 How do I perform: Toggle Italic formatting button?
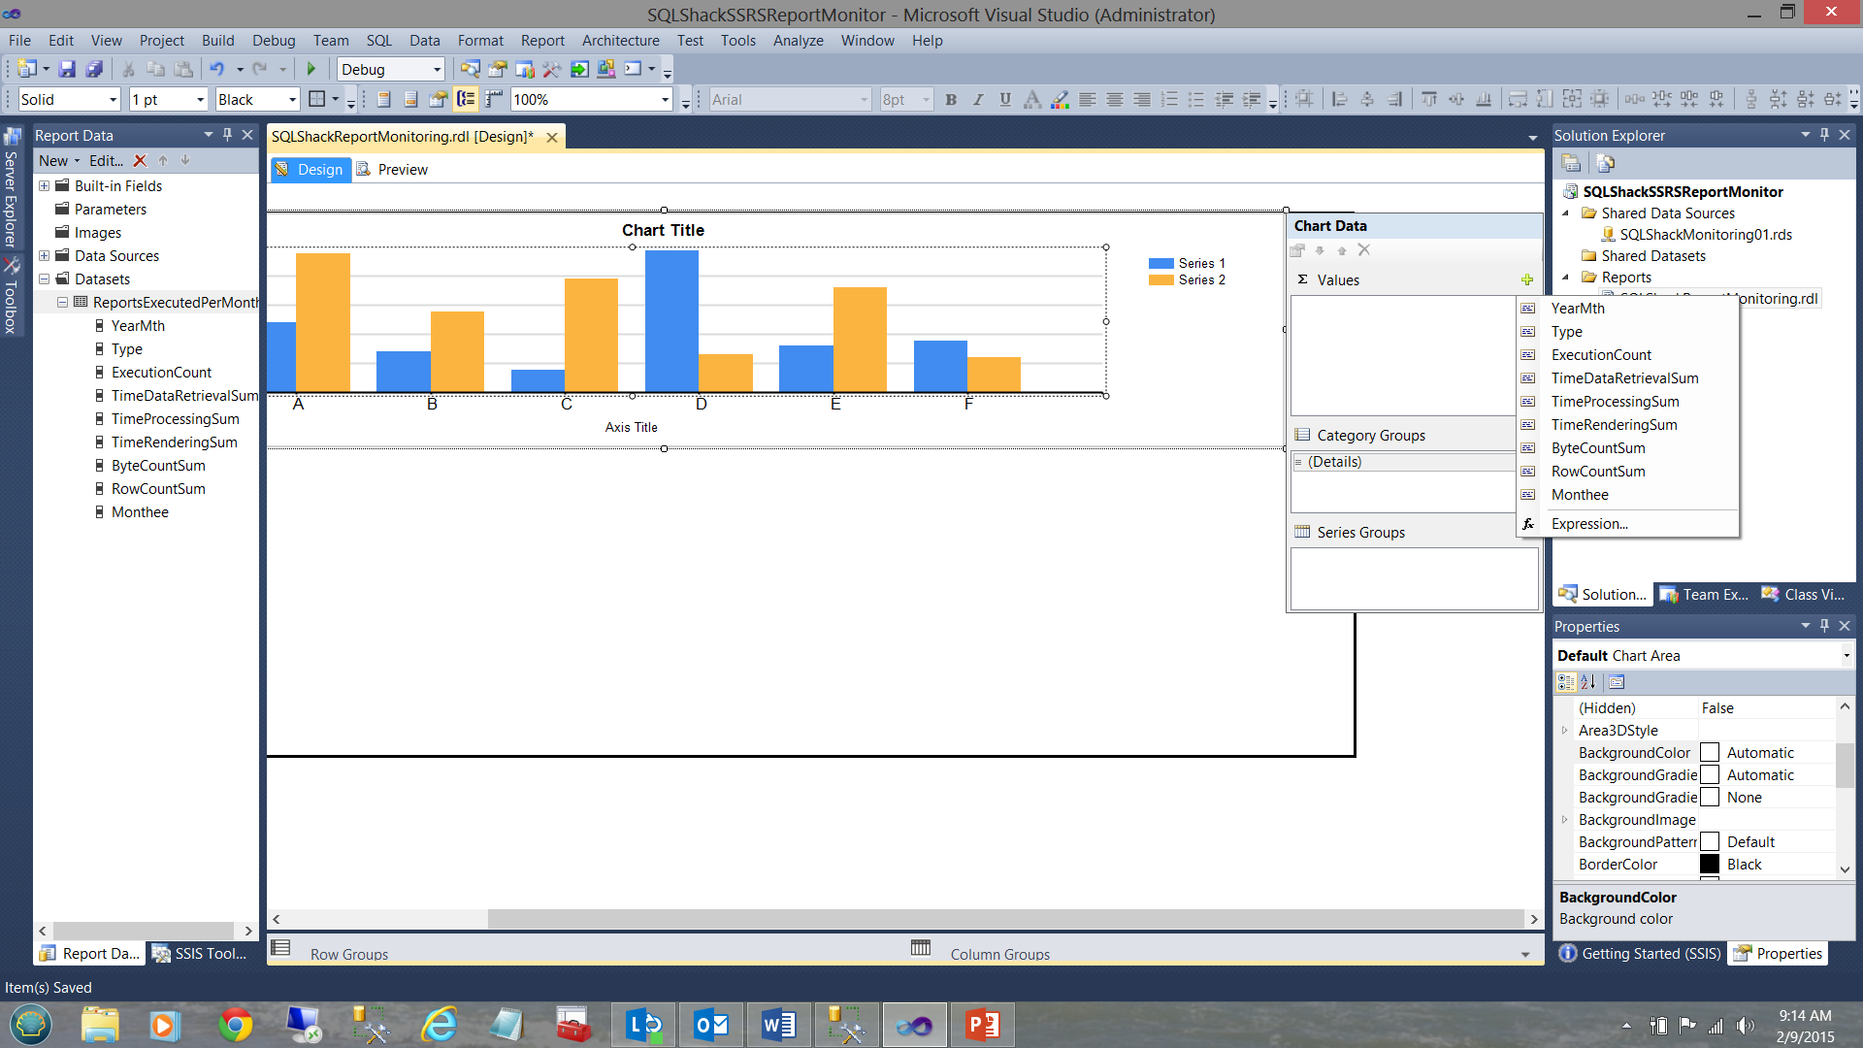(x=978, y=99)
